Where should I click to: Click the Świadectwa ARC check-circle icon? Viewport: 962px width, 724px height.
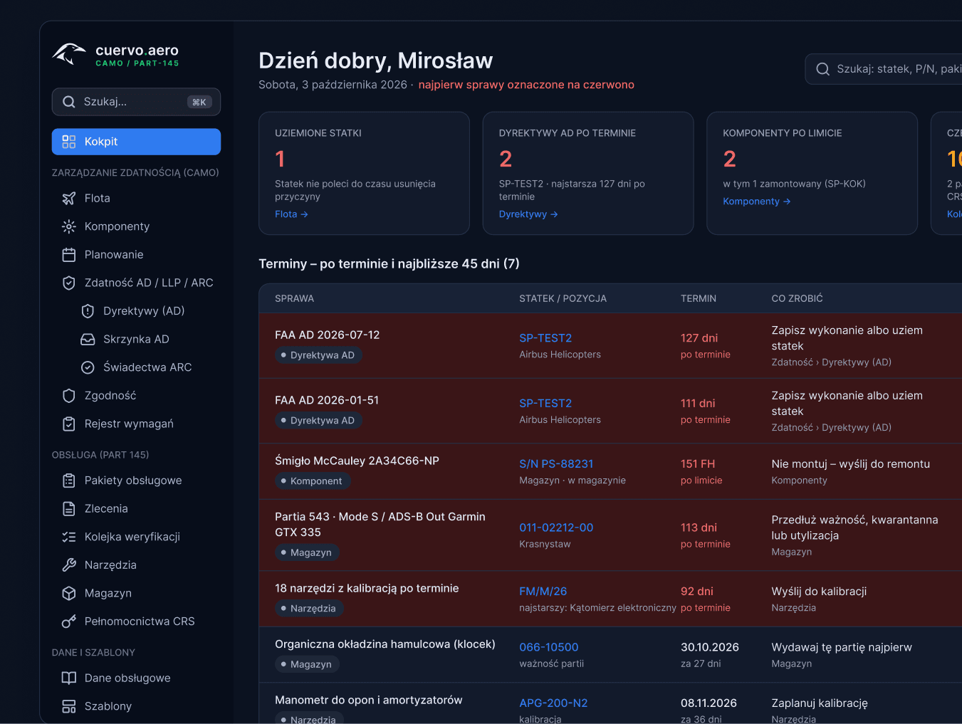point(88,367)
